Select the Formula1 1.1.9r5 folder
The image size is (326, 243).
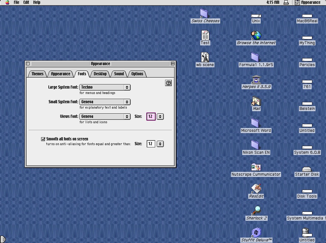[x=255, y=57]
